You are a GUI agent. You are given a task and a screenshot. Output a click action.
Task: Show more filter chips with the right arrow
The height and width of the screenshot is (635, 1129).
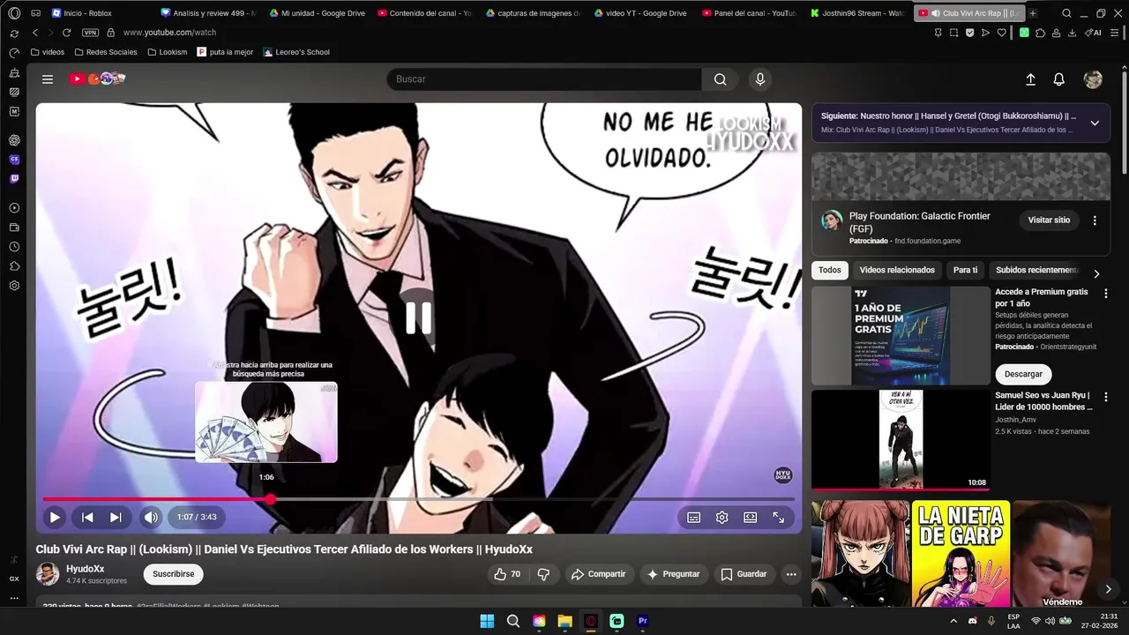(1096, 273)
